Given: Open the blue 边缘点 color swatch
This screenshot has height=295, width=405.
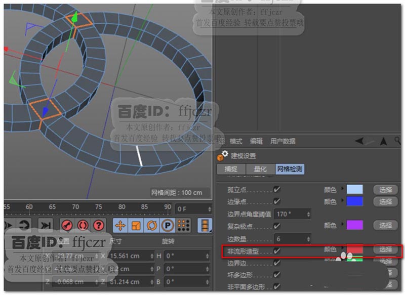Looking at the screenshot, I should pos(355,201).
